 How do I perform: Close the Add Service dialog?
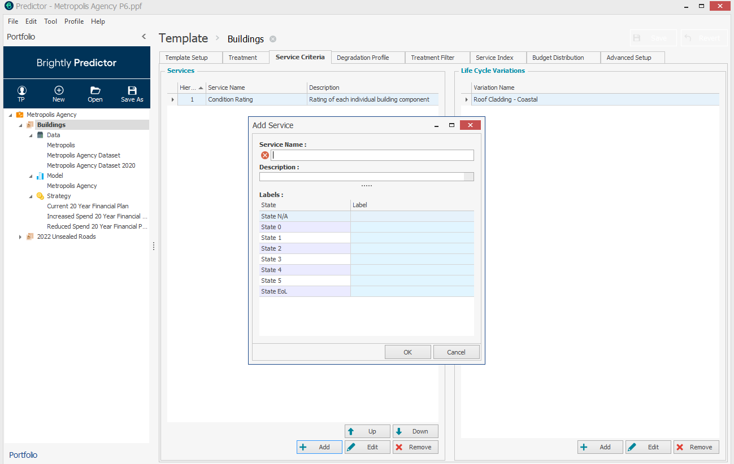tap(470, 125)
